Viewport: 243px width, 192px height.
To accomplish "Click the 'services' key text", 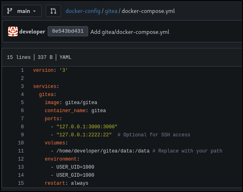I will tap(45, 86).
